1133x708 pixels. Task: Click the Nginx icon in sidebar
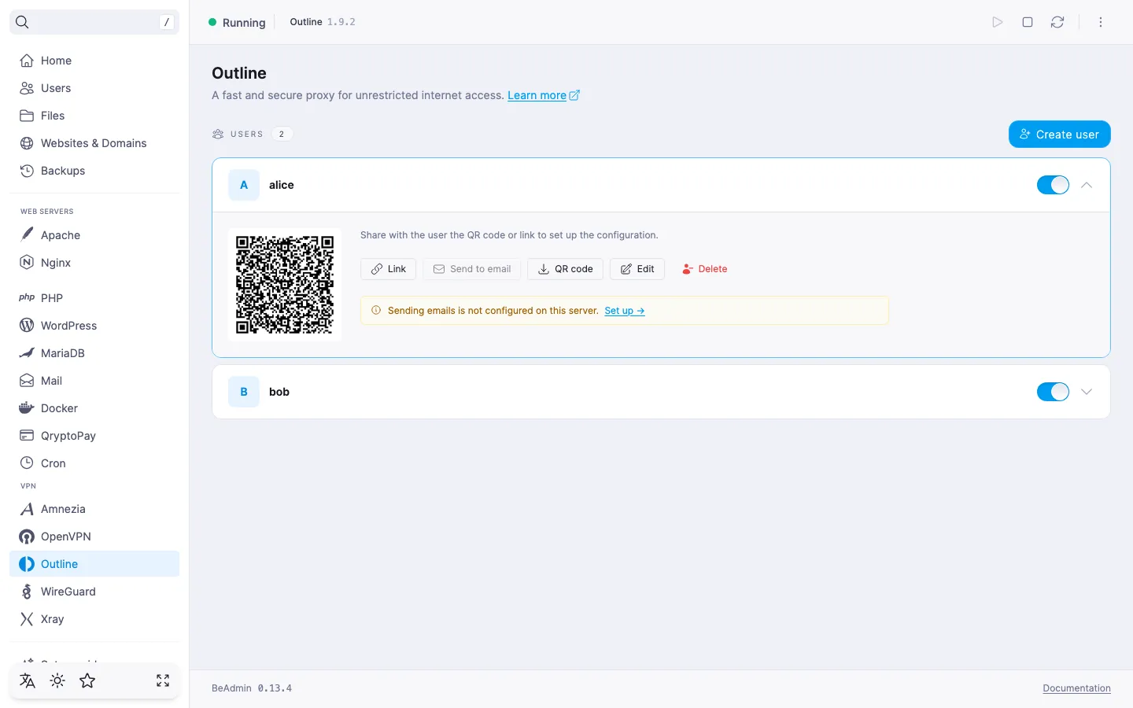[27, 263]
